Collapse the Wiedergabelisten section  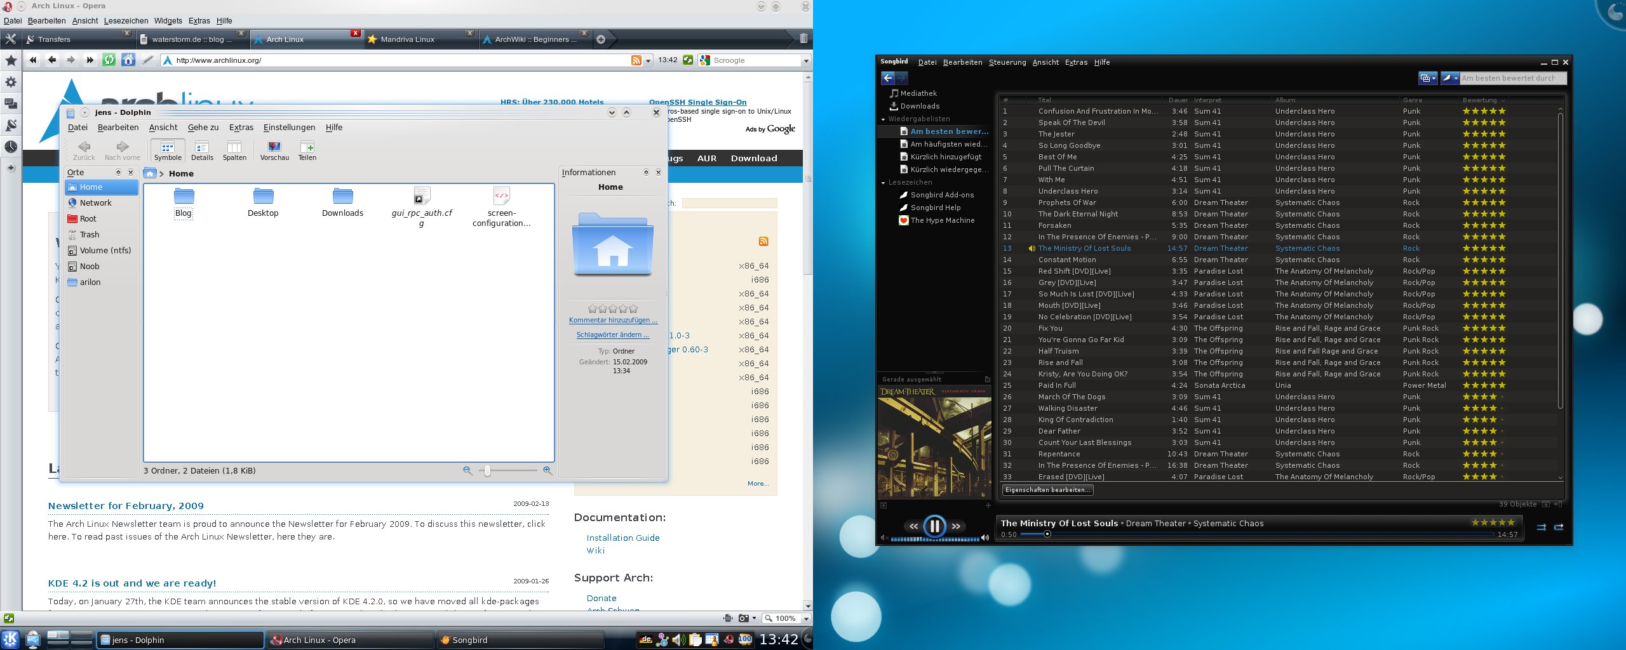pyautogui.click(x=882, y=119)
